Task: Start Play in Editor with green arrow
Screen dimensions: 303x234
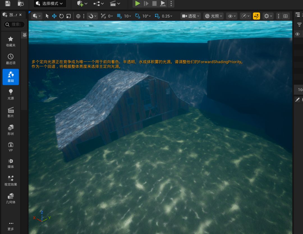Action: (137, 3)
